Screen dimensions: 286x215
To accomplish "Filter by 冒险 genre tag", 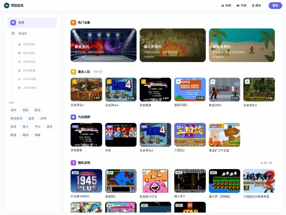I will (25, 110).
